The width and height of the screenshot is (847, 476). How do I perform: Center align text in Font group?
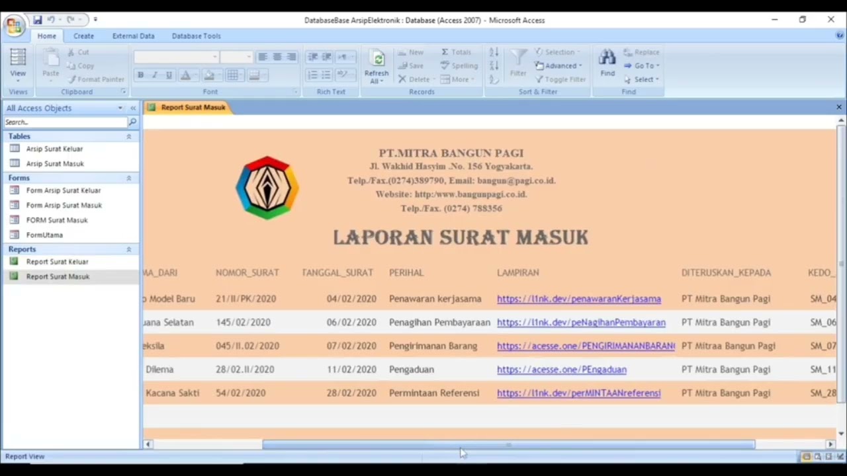tap(277, 57)
